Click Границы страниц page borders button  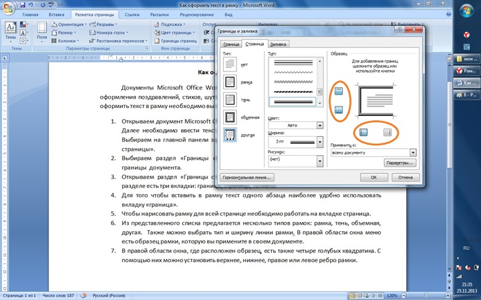tap(176, 41)
